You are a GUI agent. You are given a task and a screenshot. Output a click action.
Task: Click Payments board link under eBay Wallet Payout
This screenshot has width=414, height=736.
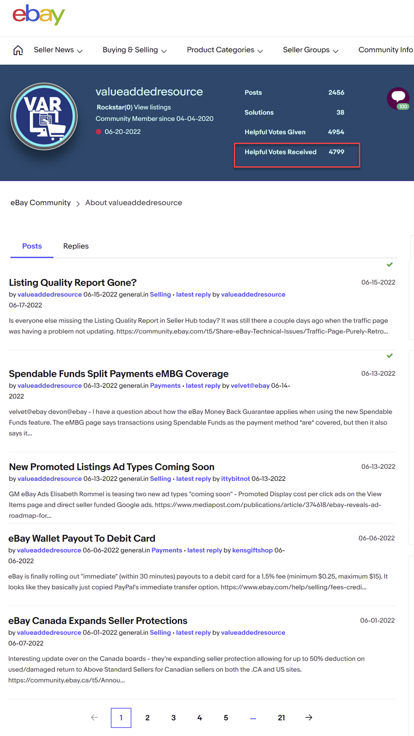(x=167, y=550)
